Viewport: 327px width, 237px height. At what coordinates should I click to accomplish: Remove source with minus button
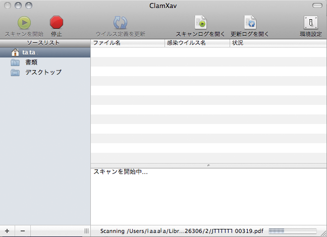click(23, 231)
